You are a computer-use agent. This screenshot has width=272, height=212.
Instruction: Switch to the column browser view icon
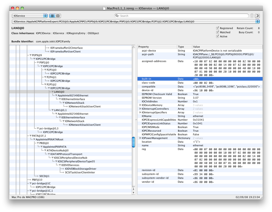pos(58,16)
